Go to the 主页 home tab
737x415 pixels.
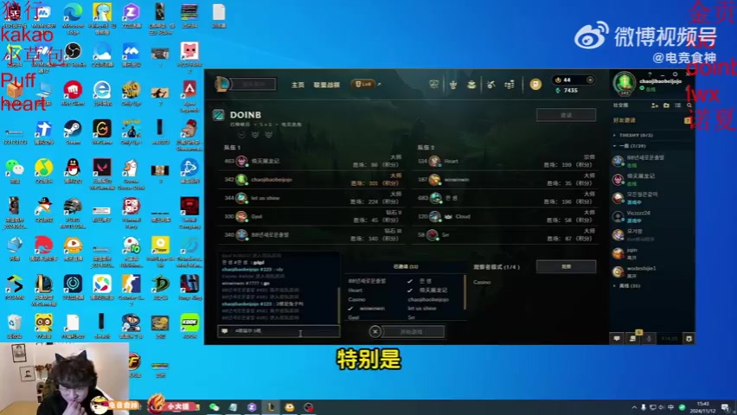tap(298, 85)
